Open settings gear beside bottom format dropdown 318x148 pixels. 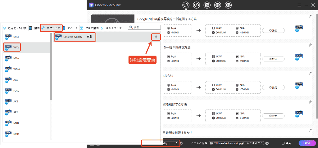tap(181, 143)
